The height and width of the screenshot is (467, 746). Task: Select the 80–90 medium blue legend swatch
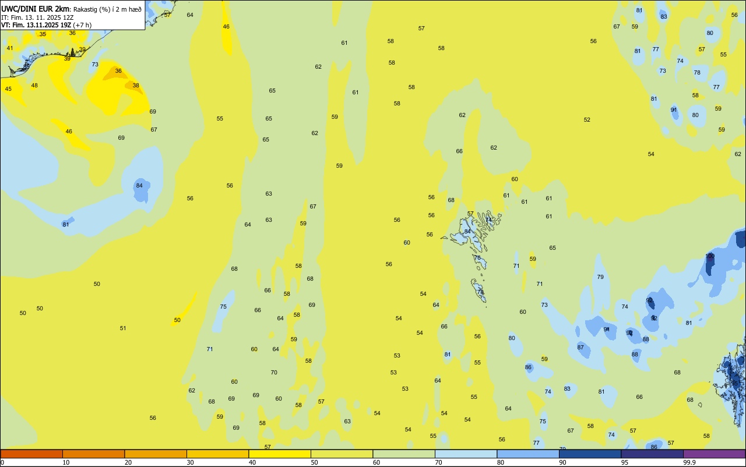(x=528, y=454)
